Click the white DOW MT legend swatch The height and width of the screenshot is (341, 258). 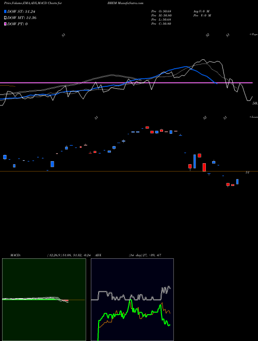tap(5, 18)
